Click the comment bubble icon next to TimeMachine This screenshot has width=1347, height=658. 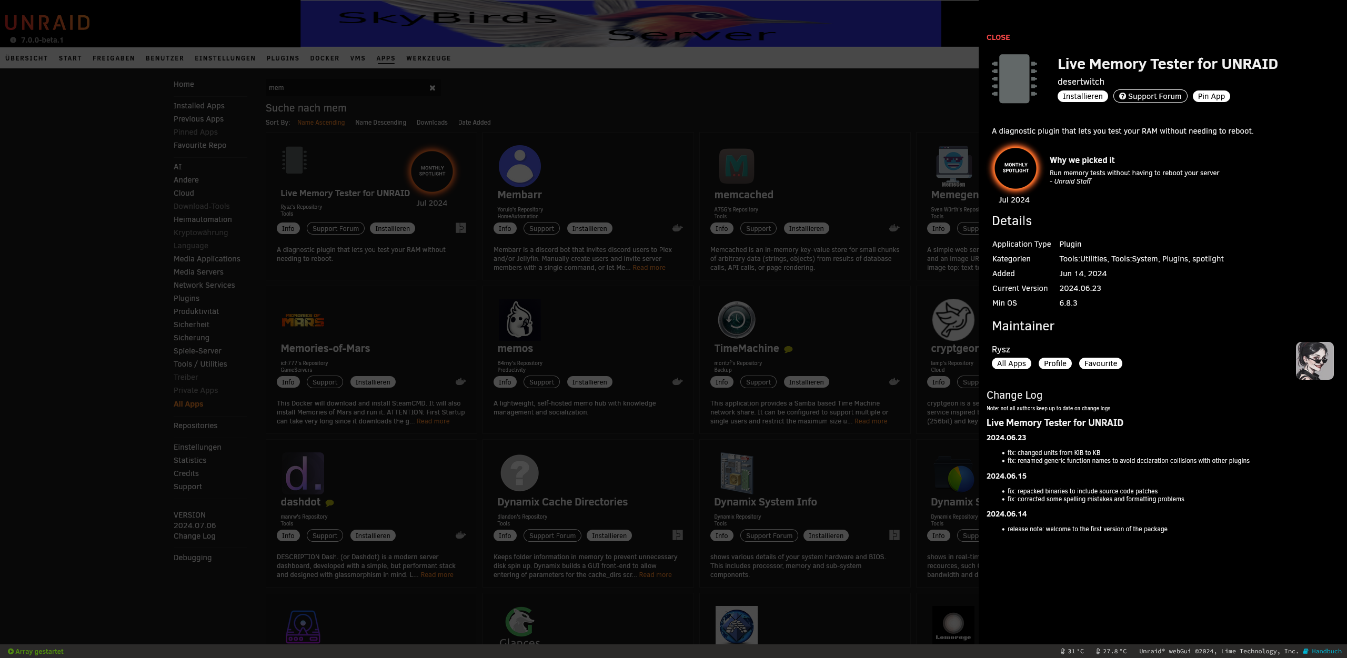[x=788, y=349]
